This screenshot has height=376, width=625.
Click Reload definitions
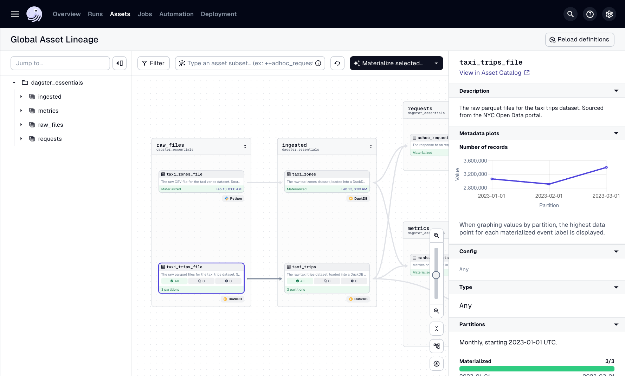point(579,39)
